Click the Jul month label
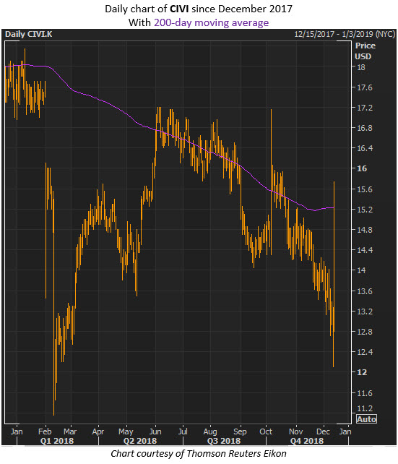The height and width of the screenshot is (464, 398). pyautogui.click(x=183, y=431)
